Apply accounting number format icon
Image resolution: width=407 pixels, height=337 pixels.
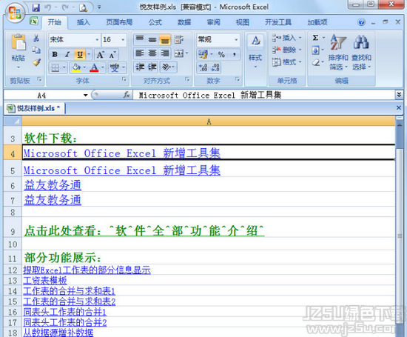pos(203,54)
